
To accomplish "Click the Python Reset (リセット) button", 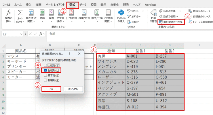I will pos(133,11).
